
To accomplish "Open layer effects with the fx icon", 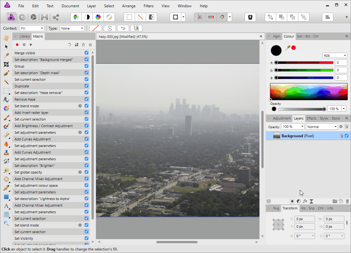I will coord(305,201).
